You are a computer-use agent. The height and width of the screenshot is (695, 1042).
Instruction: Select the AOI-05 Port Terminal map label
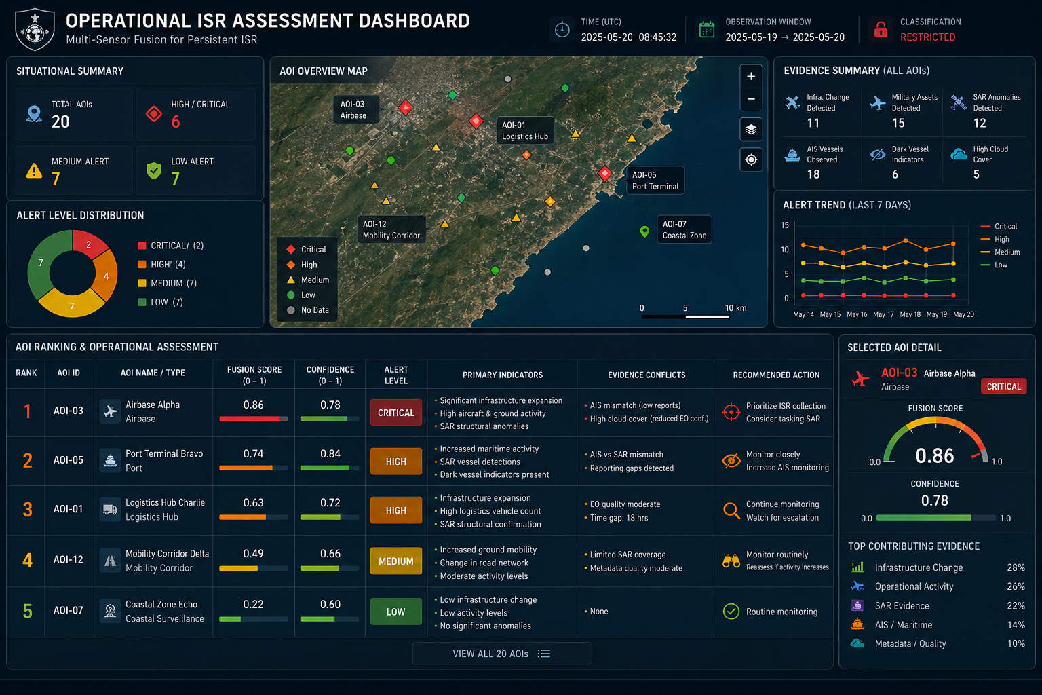point(655,181)
